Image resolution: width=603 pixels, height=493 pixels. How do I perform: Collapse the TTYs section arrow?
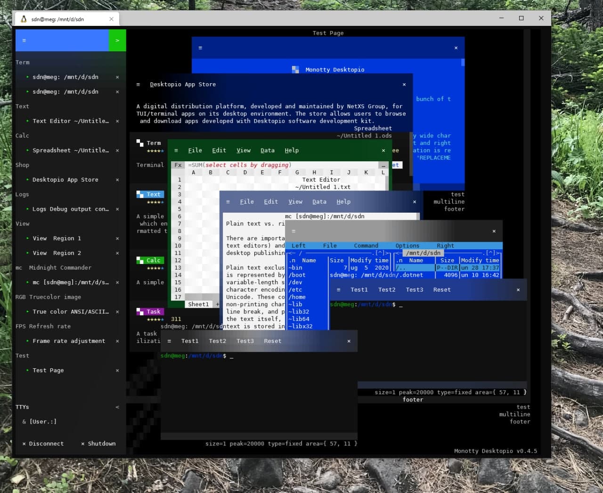117,407
